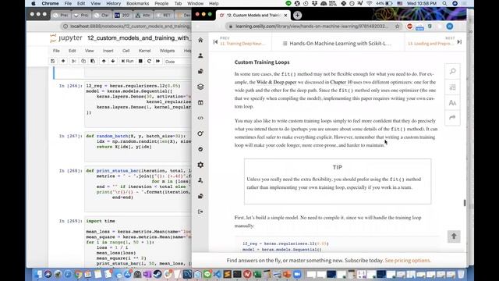This screenshot has width=499, height=281.
Task: Open the person icon below home in sidebar
Action: pos(200,55)
